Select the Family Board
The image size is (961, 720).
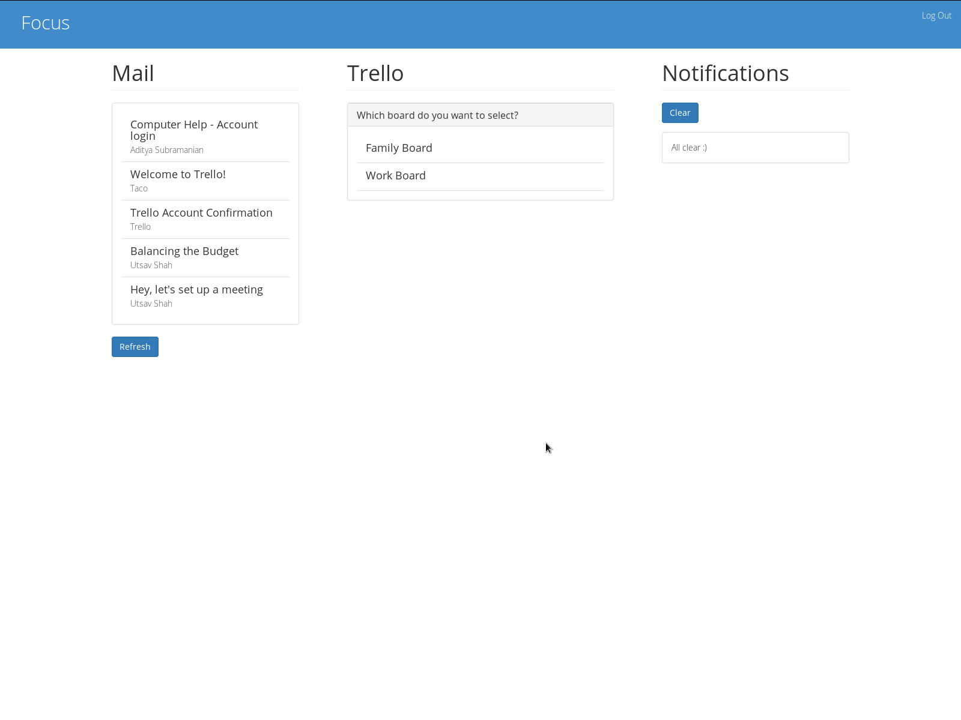tap(480, 148)
